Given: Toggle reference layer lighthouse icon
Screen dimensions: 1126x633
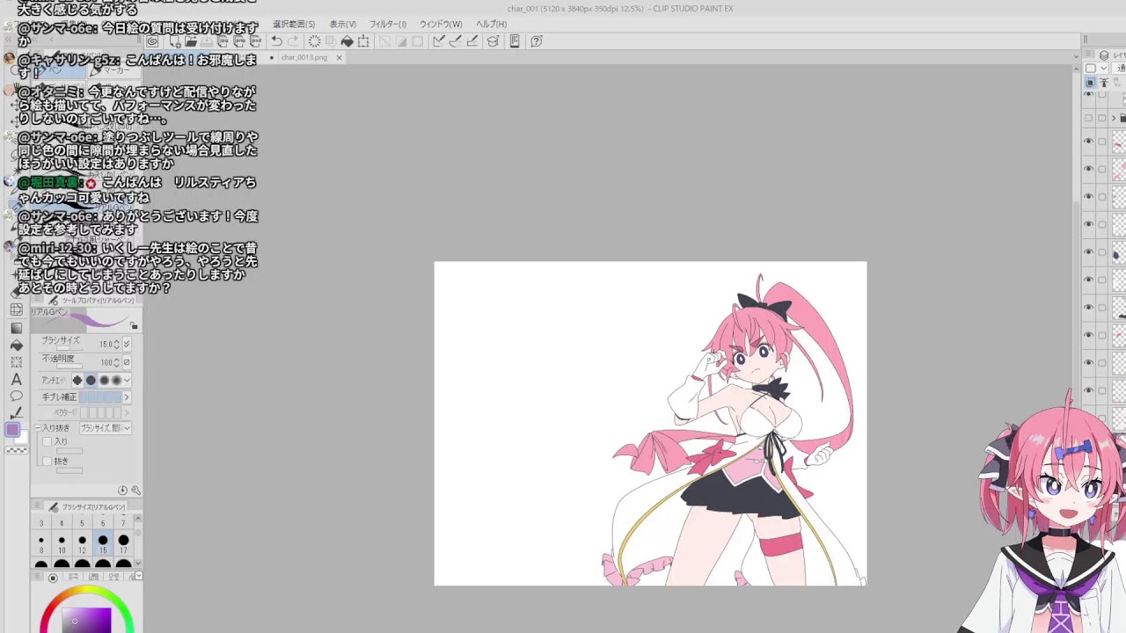Looking at the screenshot, I should point(1103,82).
